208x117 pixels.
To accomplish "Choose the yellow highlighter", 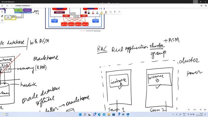I will (x=102, y=12).
